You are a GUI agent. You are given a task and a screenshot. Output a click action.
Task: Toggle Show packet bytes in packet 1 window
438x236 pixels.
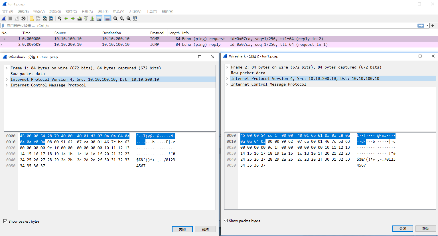(x=5, y=221)
